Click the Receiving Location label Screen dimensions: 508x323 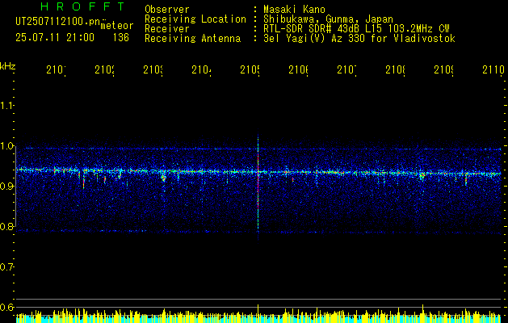195,19
